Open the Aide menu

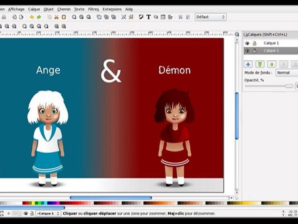pos(129,9)
